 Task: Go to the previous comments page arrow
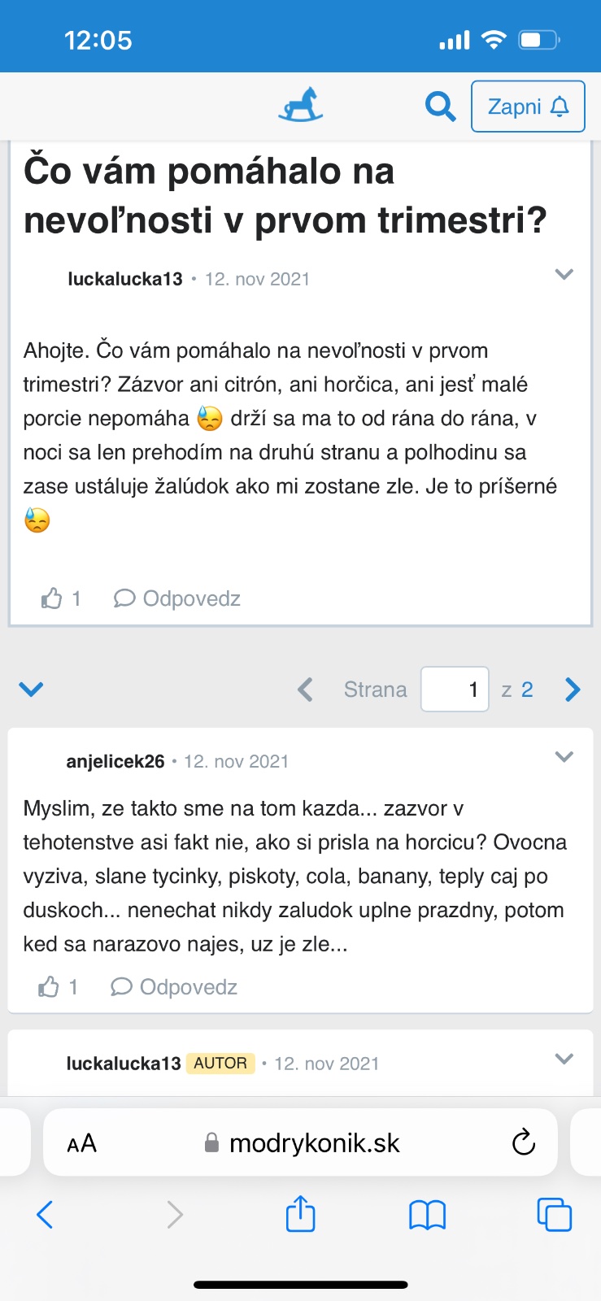coord(305,690)
